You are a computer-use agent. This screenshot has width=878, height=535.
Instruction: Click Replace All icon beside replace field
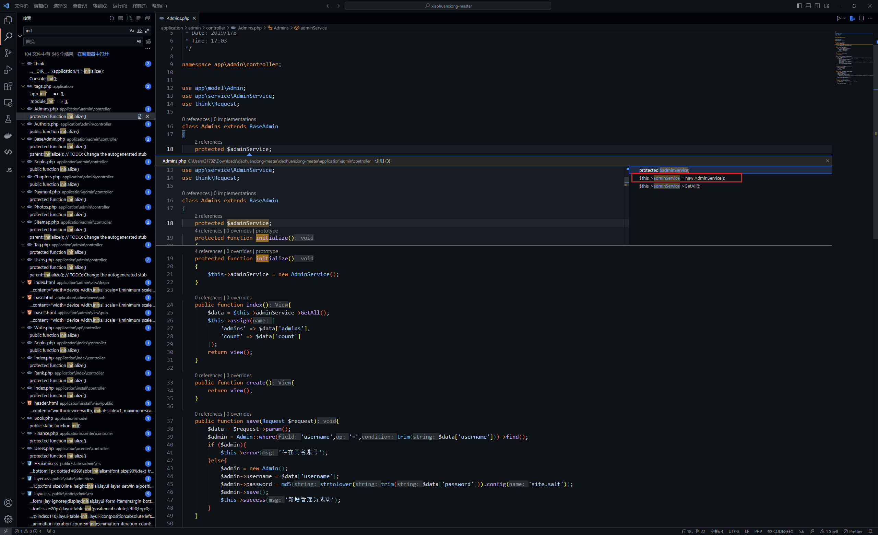click(x=148, y=42)
